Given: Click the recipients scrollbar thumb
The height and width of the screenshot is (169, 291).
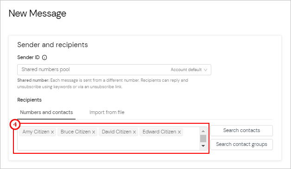Looking at the screenshot, I should (203, 139).
